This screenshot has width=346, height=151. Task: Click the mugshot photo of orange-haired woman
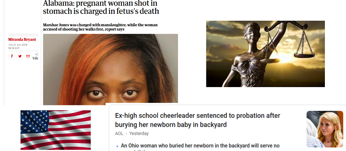click(110, 69)
